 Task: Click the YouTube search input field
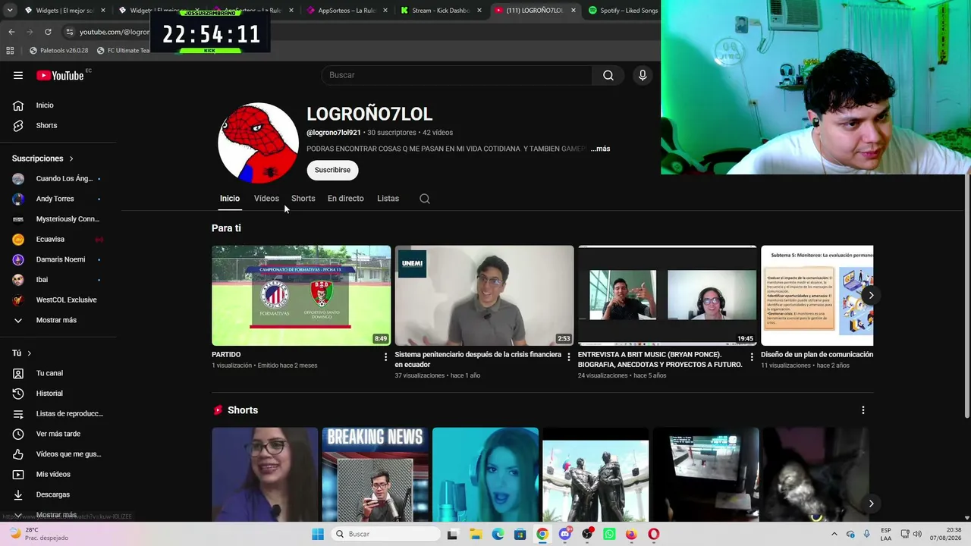tap(457, 75)
